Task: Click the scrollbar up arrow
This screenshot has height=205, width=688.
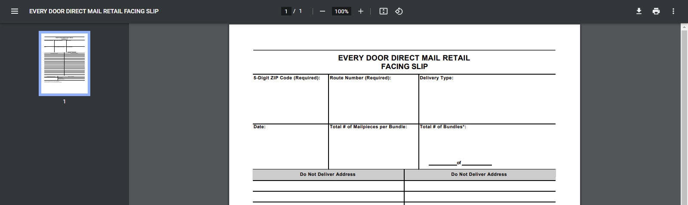Action: pos(684,27)
